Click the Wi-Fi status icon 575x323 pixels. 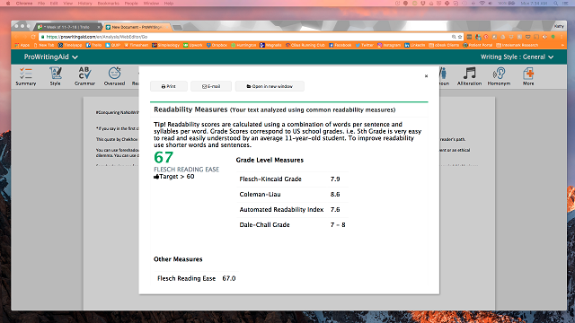(x=482, y=4)
